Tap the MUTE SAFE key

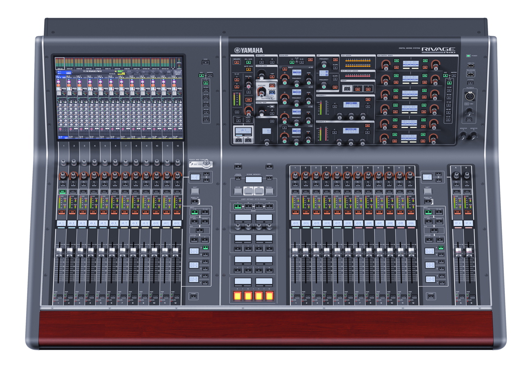pyautogui.click(x=248, y=69)
